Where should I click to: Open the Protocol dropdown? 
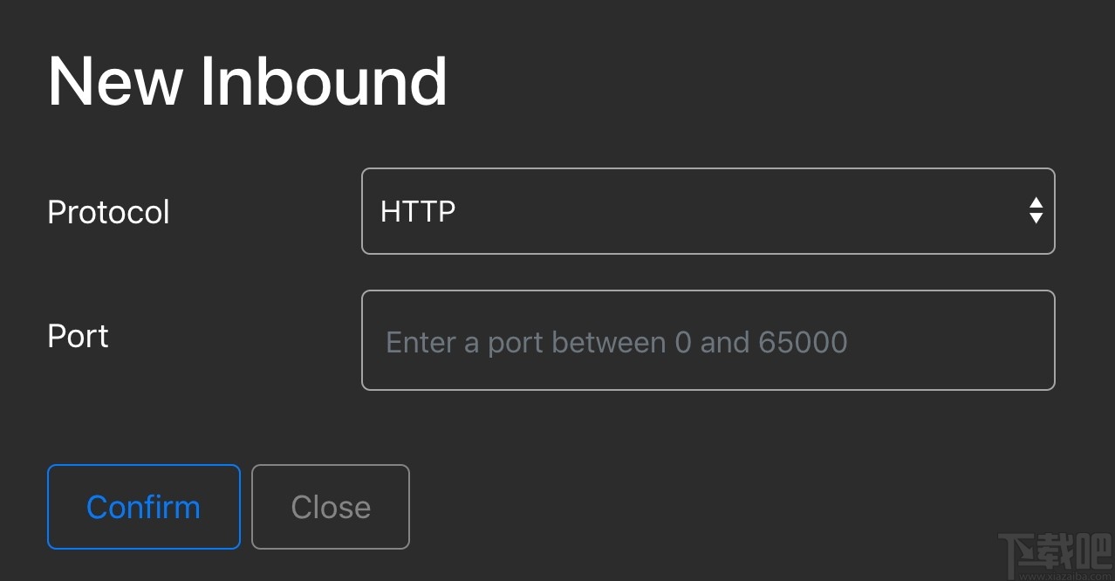[707, 211]
